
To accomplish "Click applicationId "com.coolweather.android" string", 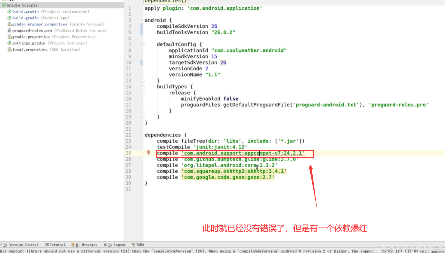I will coord(249,50).
